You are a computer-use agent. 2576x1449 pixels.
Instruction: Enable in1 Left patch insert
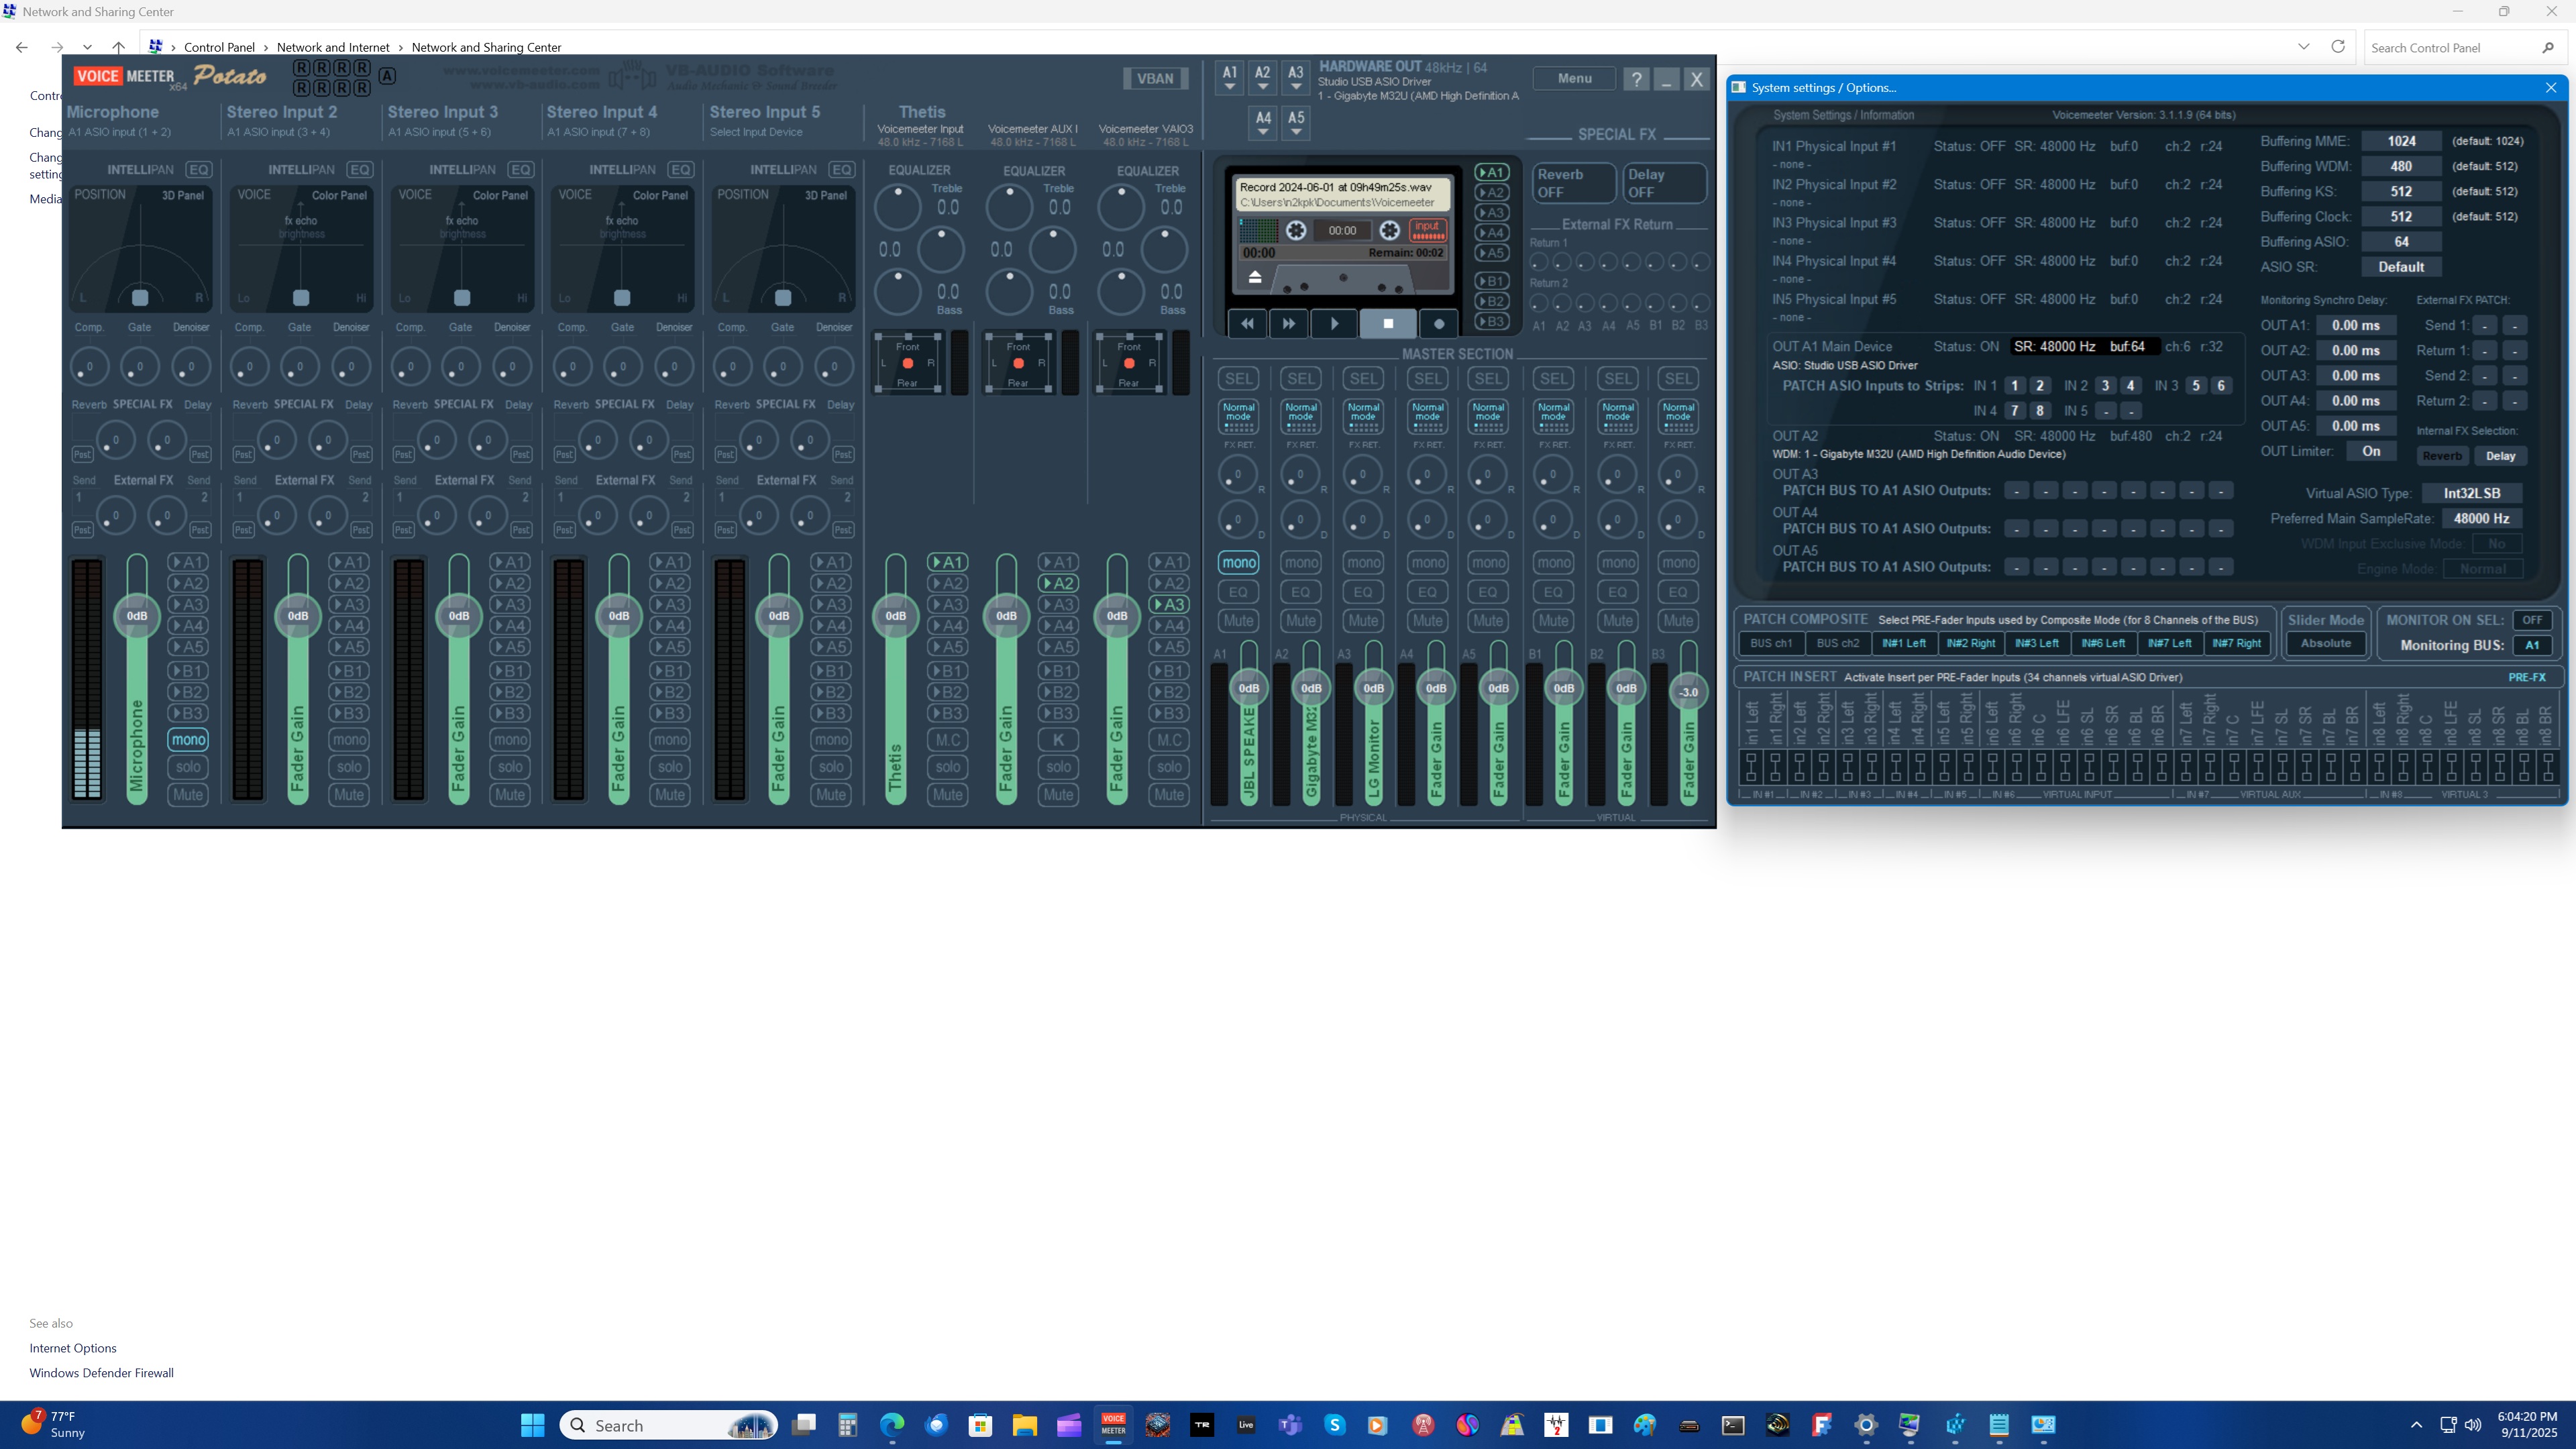[x=1751, y=767]
